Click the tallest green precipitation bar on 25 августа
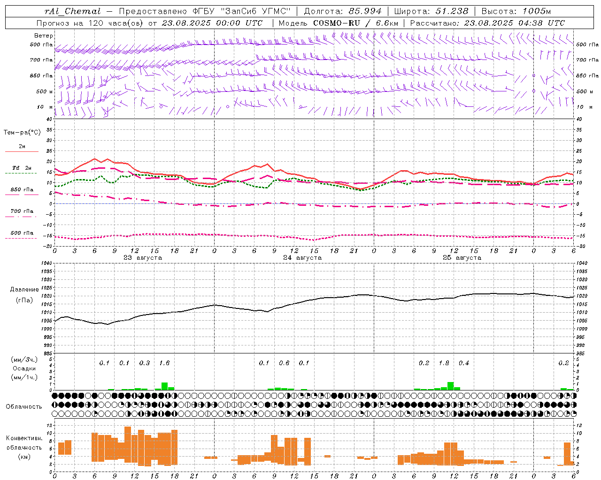Viewport: 601px width, 480px height. [451, 386]
